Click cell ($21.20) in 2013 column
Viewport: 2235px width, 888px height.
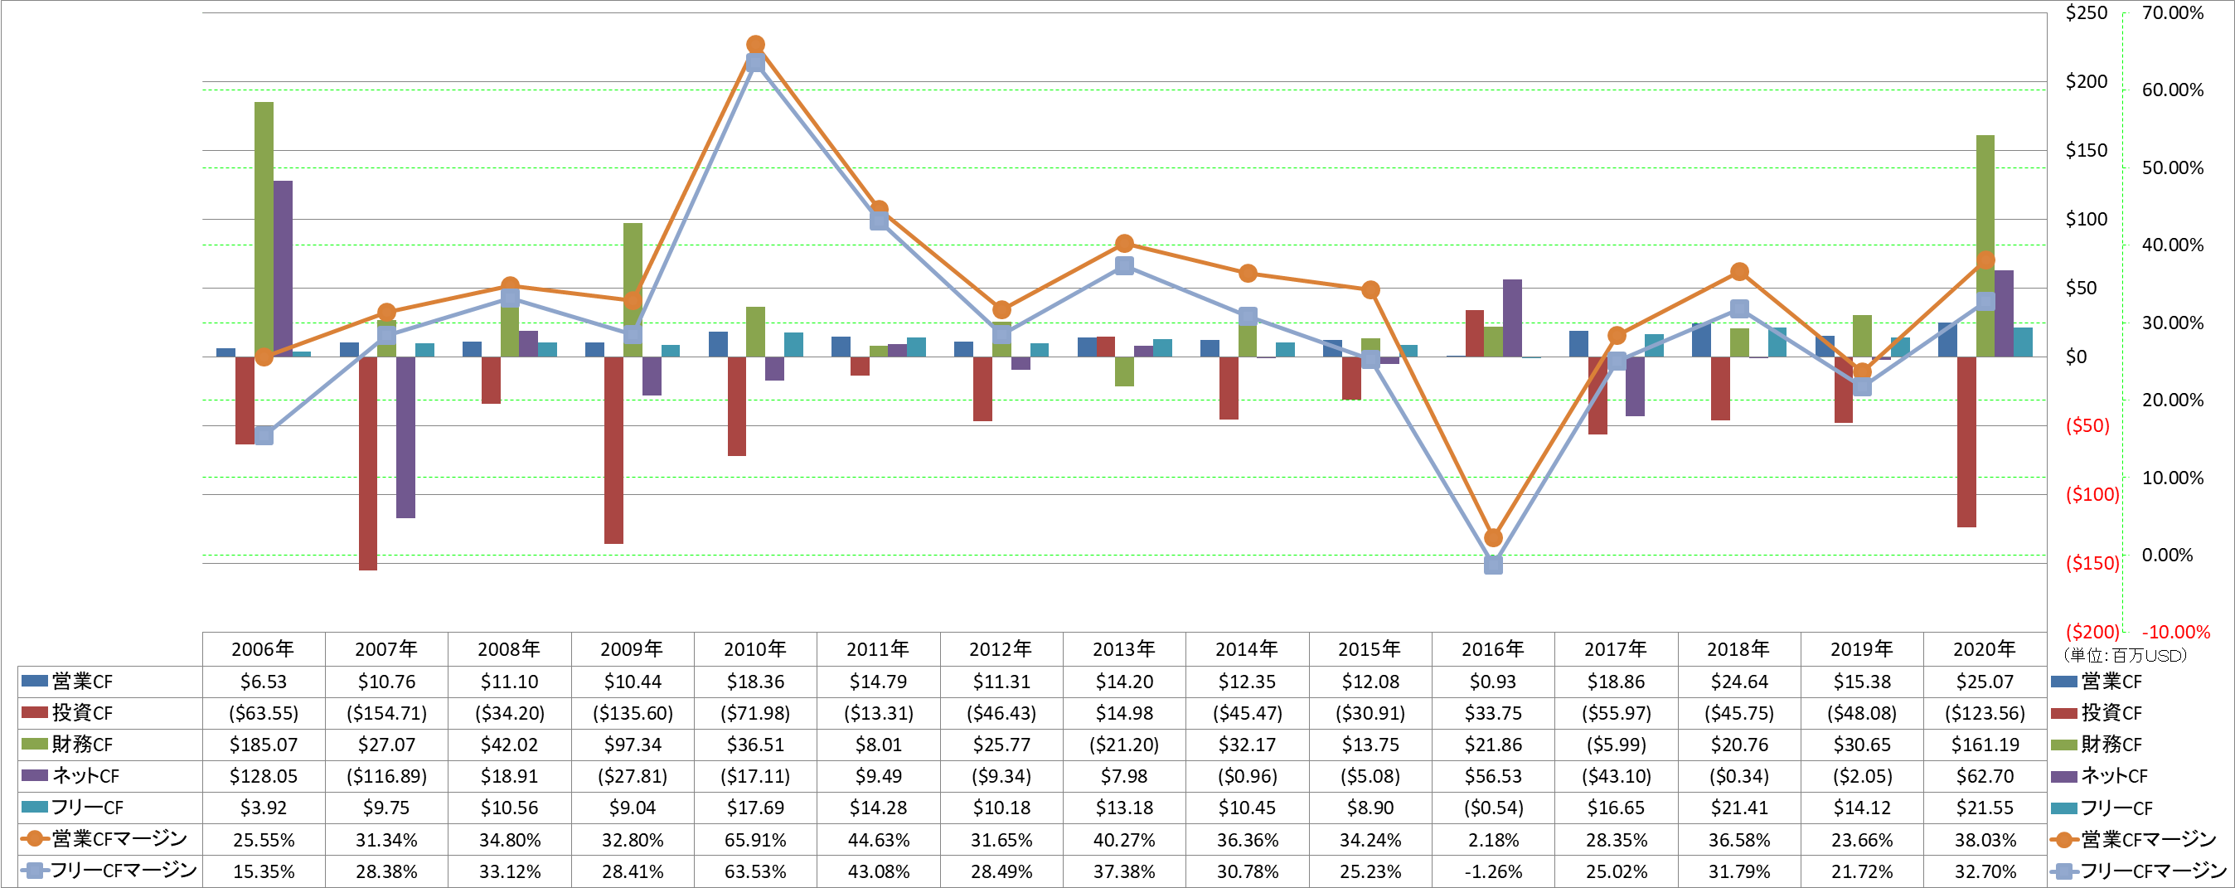[x=1123, y=745]
